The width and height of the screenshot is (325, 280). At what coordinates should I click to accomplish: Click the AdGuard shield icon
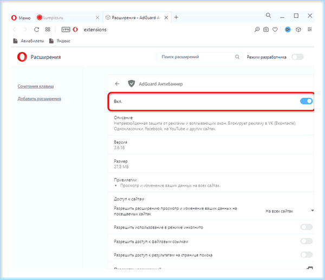point(132,84)
